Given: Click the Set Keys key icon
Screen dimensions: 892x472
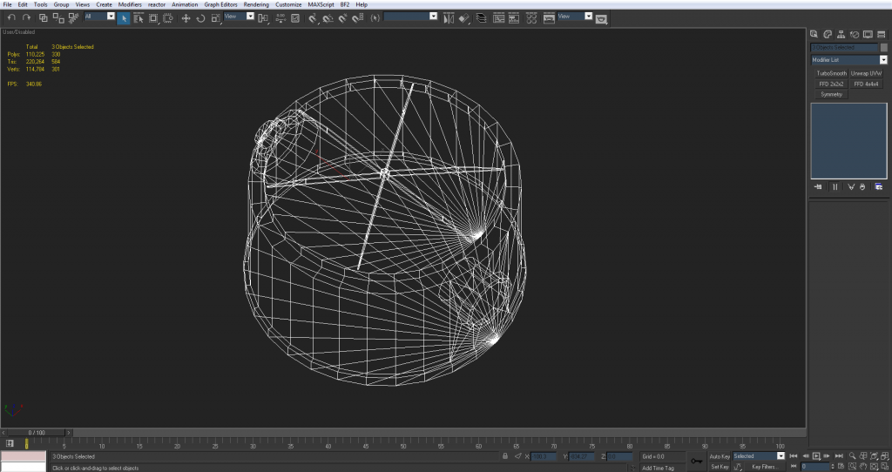Looking at the screenshot, I should point(696,461).
